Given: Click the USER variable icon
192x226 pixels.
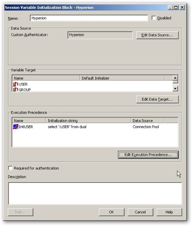Looking at the screenshot, I should click(x=15, y=84).
